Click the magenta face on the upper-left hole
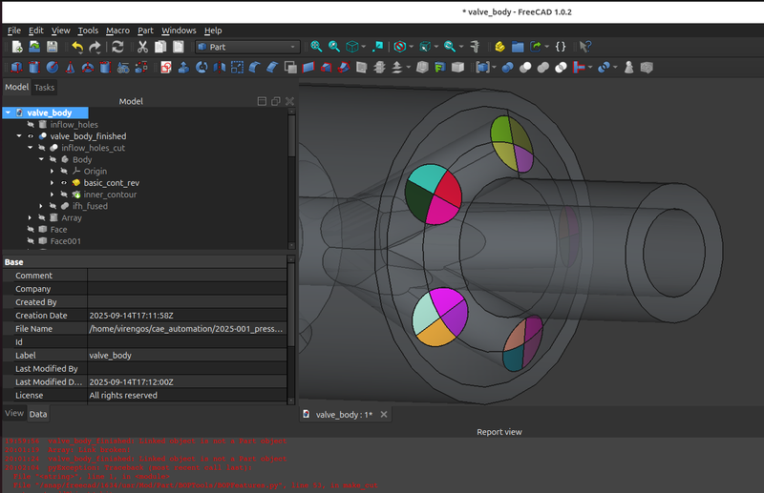Viewport: 764px width, 493px height. [x=441, y=211]
